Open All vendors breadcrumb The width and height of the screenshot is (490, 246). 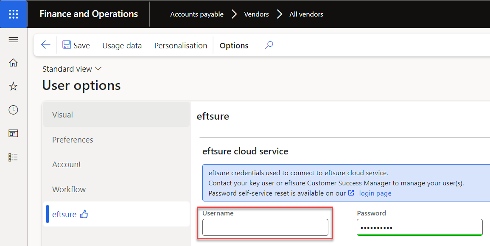(306, 14)
